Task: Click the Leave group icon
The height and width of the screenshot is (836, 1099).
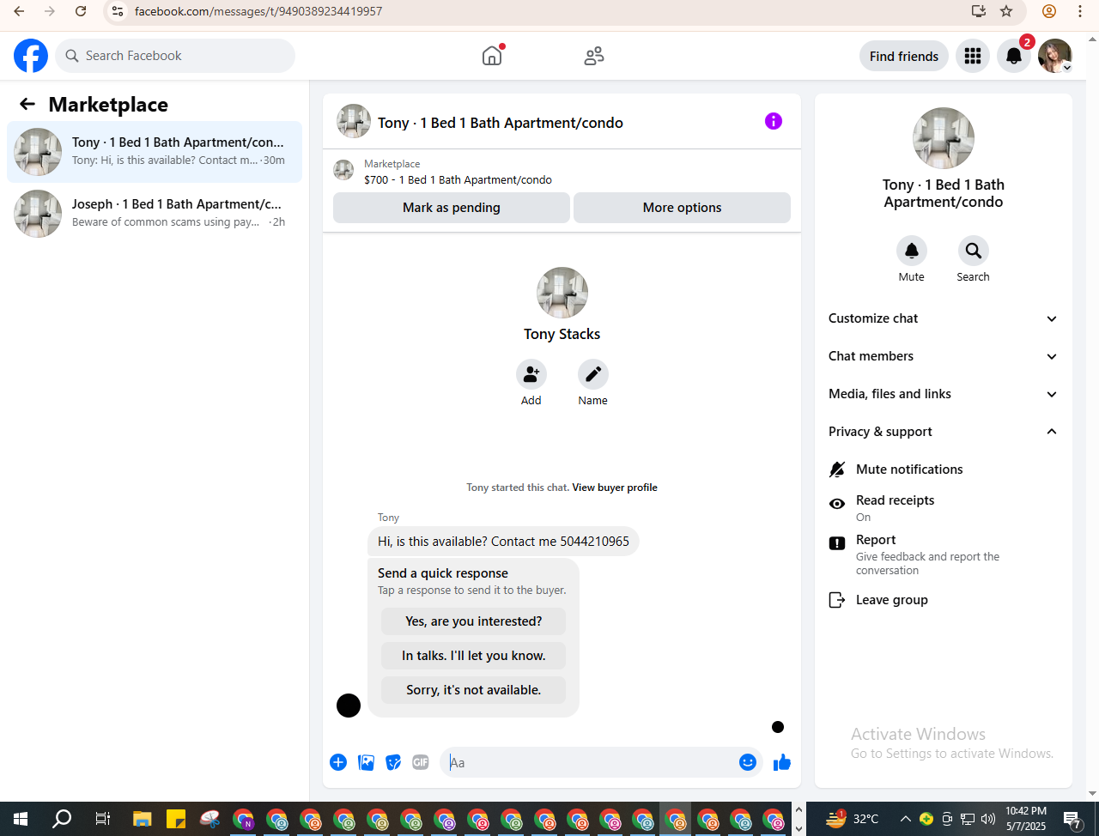Action: coord(837,600)
